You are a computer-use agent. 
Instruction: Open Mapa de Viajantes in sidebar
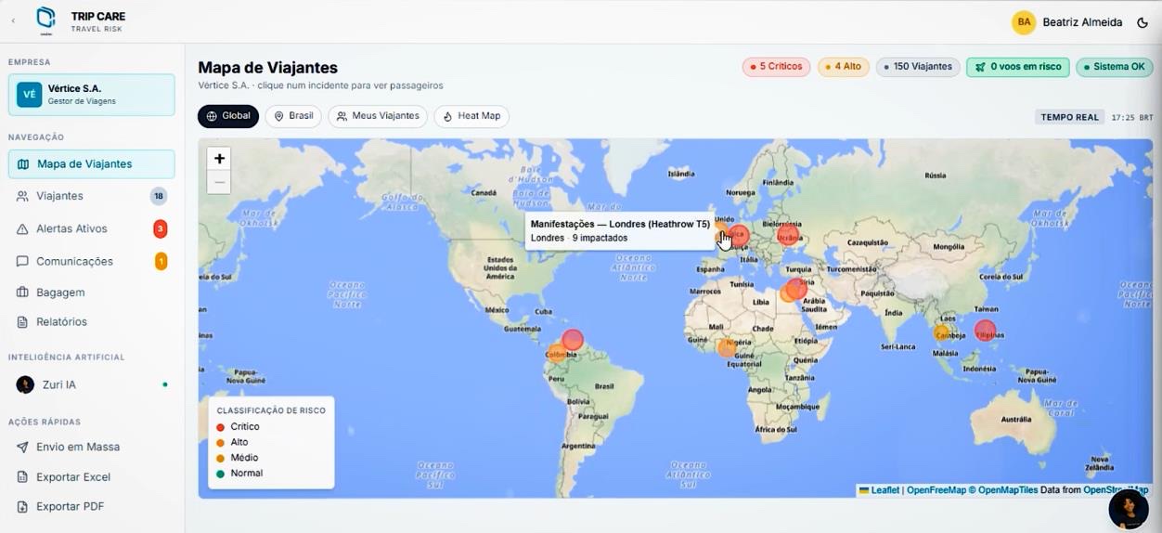click(91, 163)
